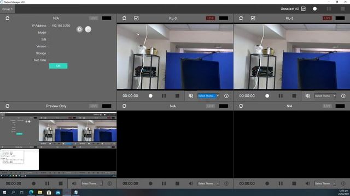Screen dimensions: 350x196
Task: Open Select Theme dropdown on right KL-3
Action: (x=325, y=96)
